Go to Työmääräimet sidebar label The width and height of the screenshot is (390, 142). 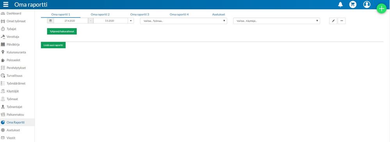point(16,84)
